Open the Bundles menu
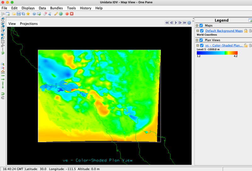 [x=56, y=8]
